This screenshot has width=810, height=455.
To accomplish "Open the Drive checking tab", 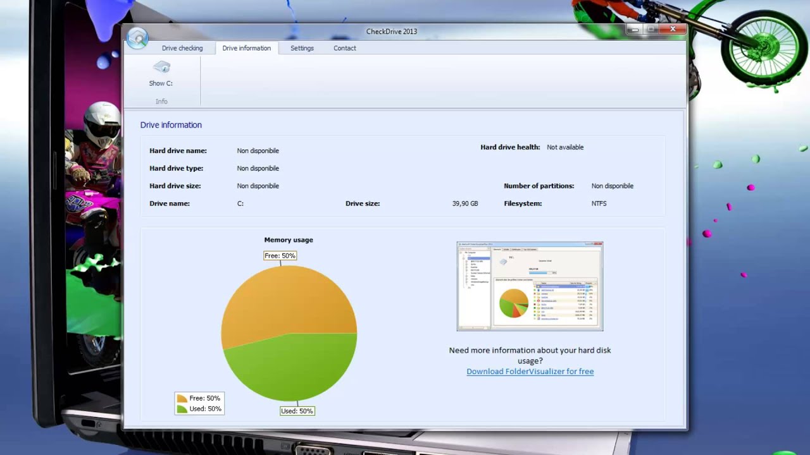I will 182,48.
